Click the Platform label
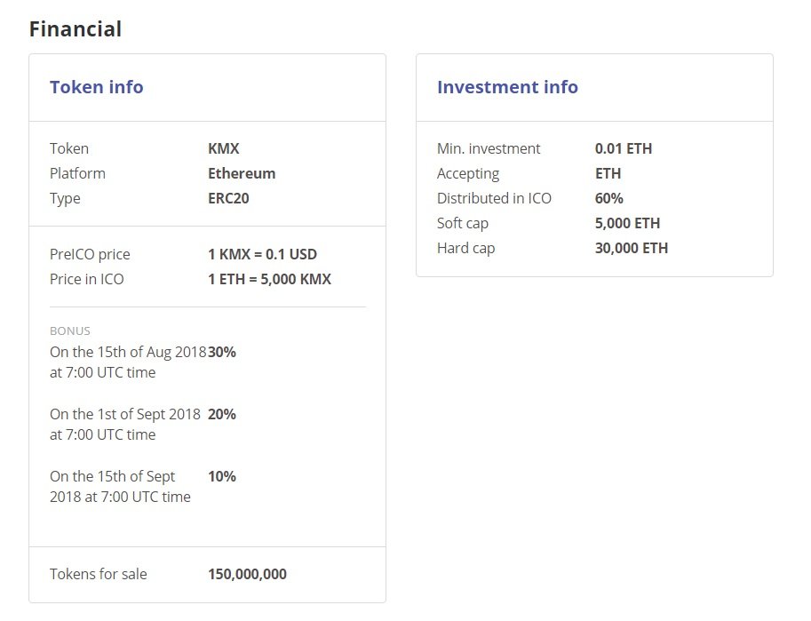Screen dimensions: 811x621 [x=77, y=173]
